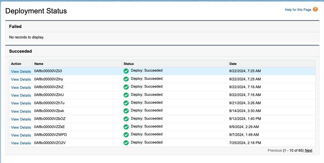The width and height of the screenshot is (324, 163).
Task: Click the Succeeded section heading
Action: (20, 51)
